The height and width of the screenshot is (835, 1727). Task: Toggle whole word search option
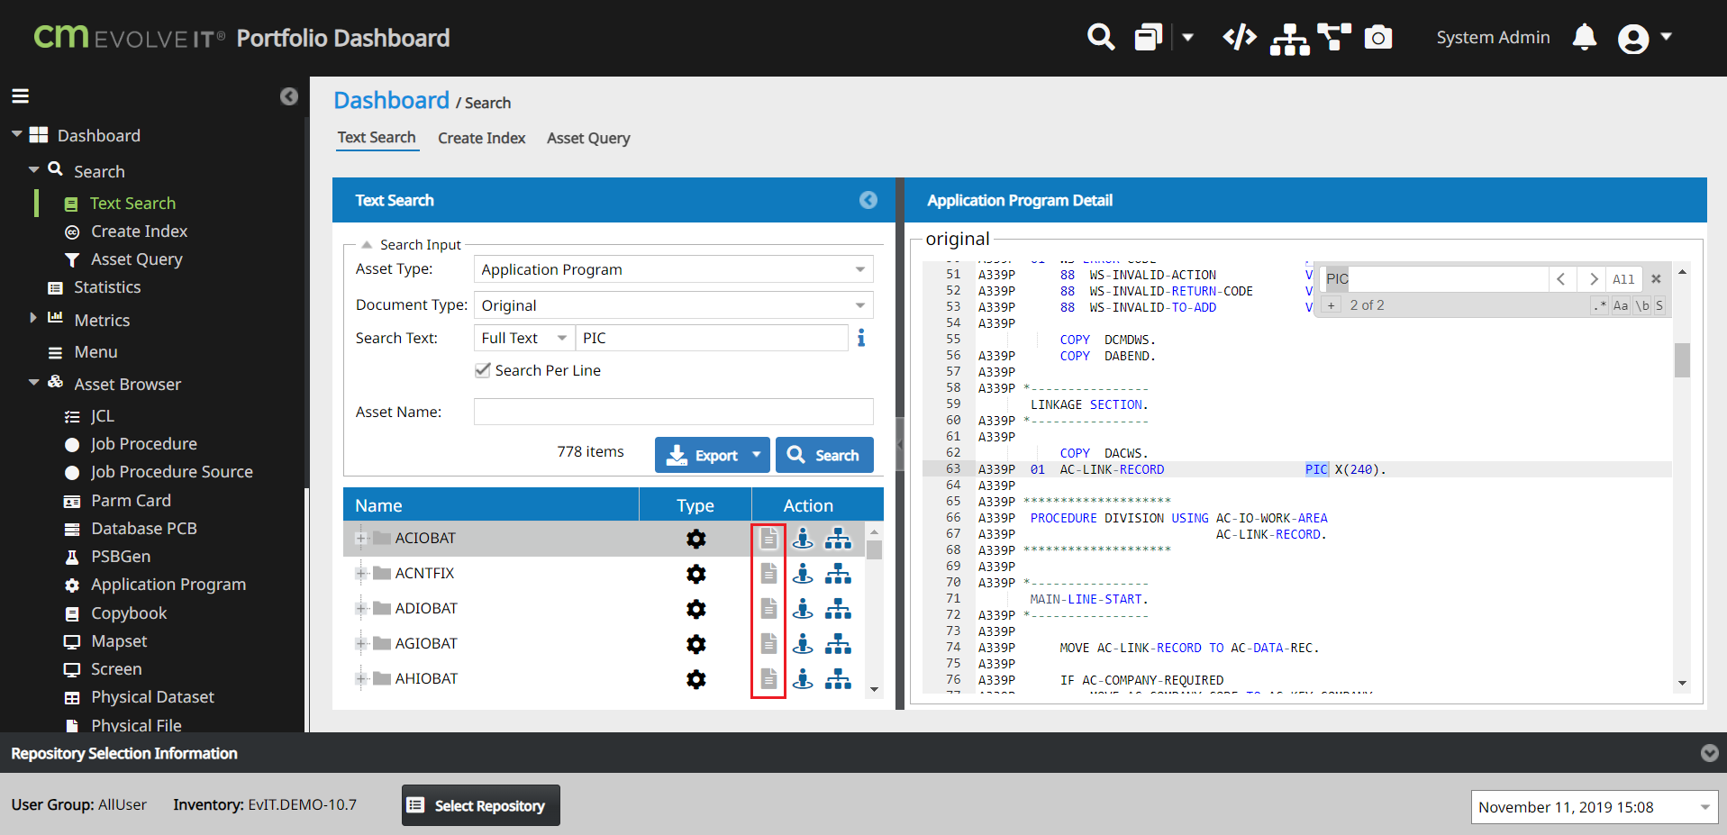click(x=1642, y=305)
